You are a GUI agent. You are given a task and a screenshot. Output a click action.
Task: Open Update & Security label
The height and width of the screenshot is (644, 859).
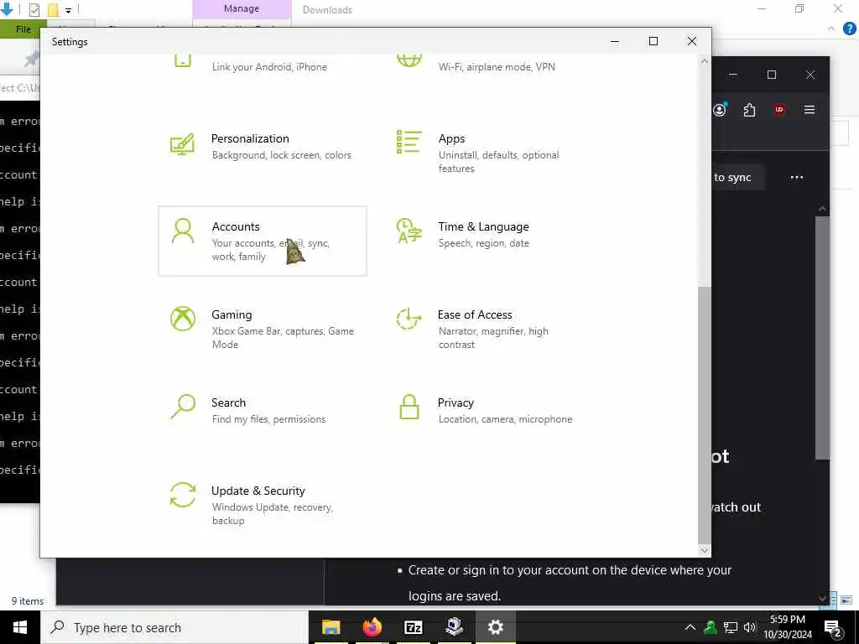258,491
